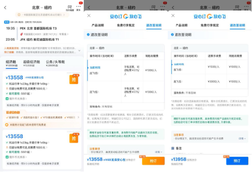252x172 pixels.
Task: Select the 经济舱 cabin tab
Action: (x=11, y=63)
